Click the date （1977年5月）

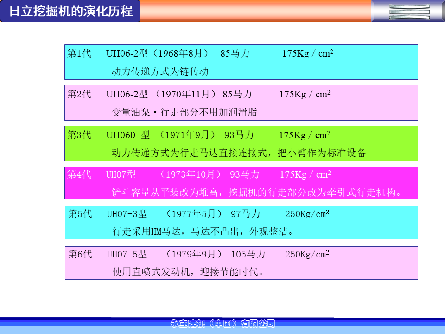click(x=194, y=214)
